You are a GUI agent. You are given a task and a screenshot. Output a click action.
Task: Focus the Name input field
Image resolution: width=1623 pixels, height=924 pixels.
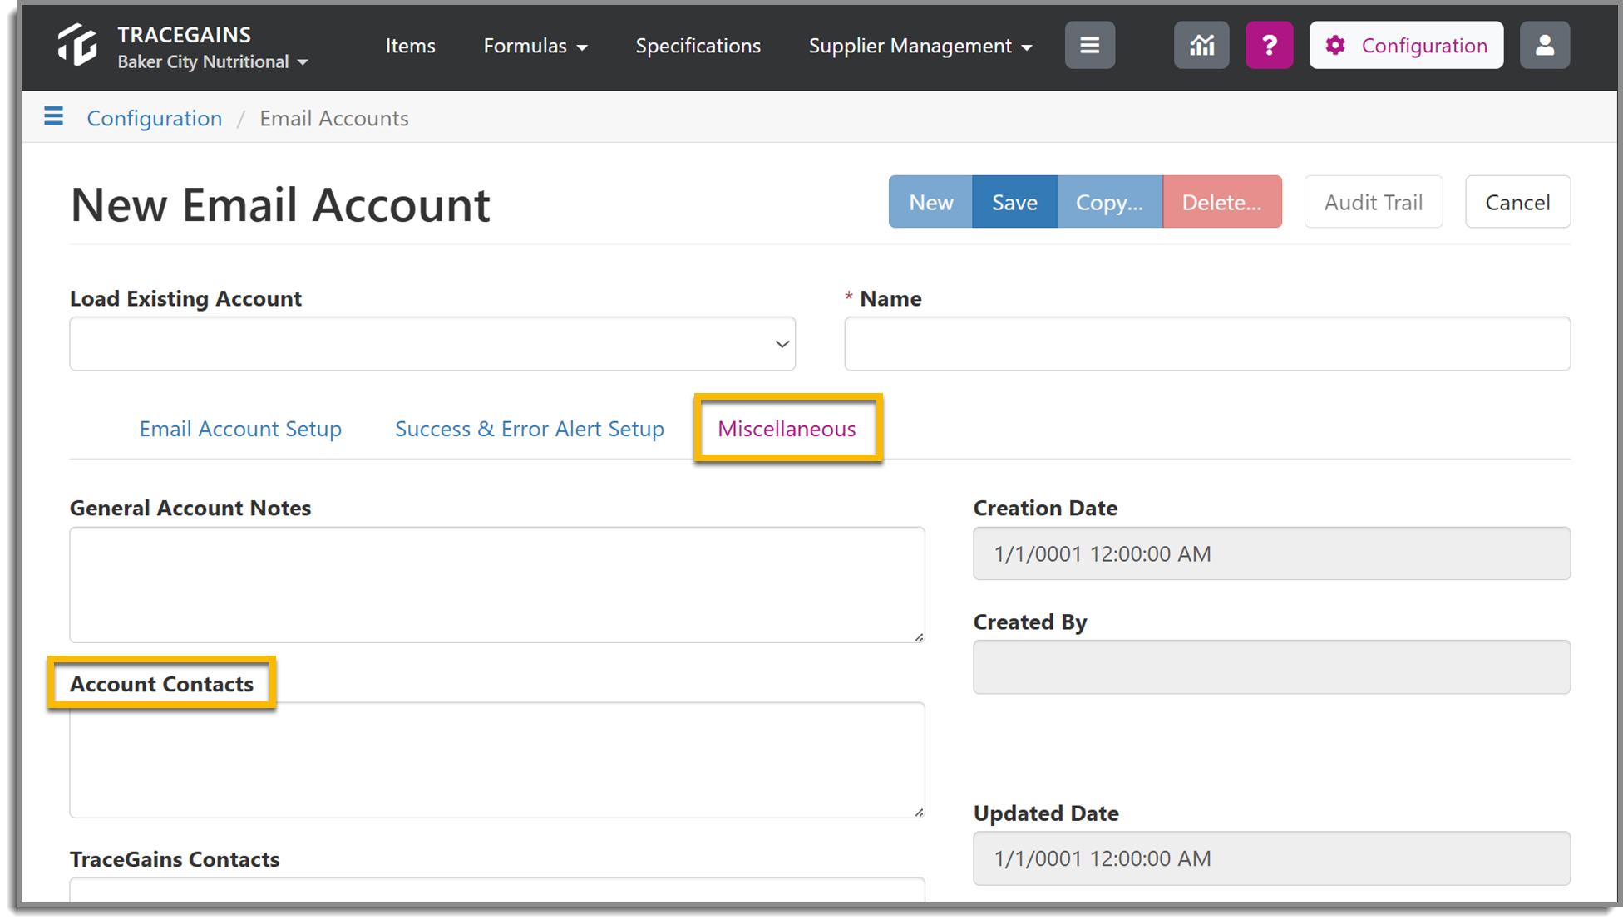click(x=1207, y=343)
